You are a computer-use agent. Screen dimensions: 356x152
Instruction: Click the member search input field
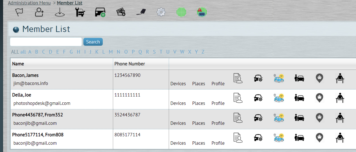tap(46, 42)
